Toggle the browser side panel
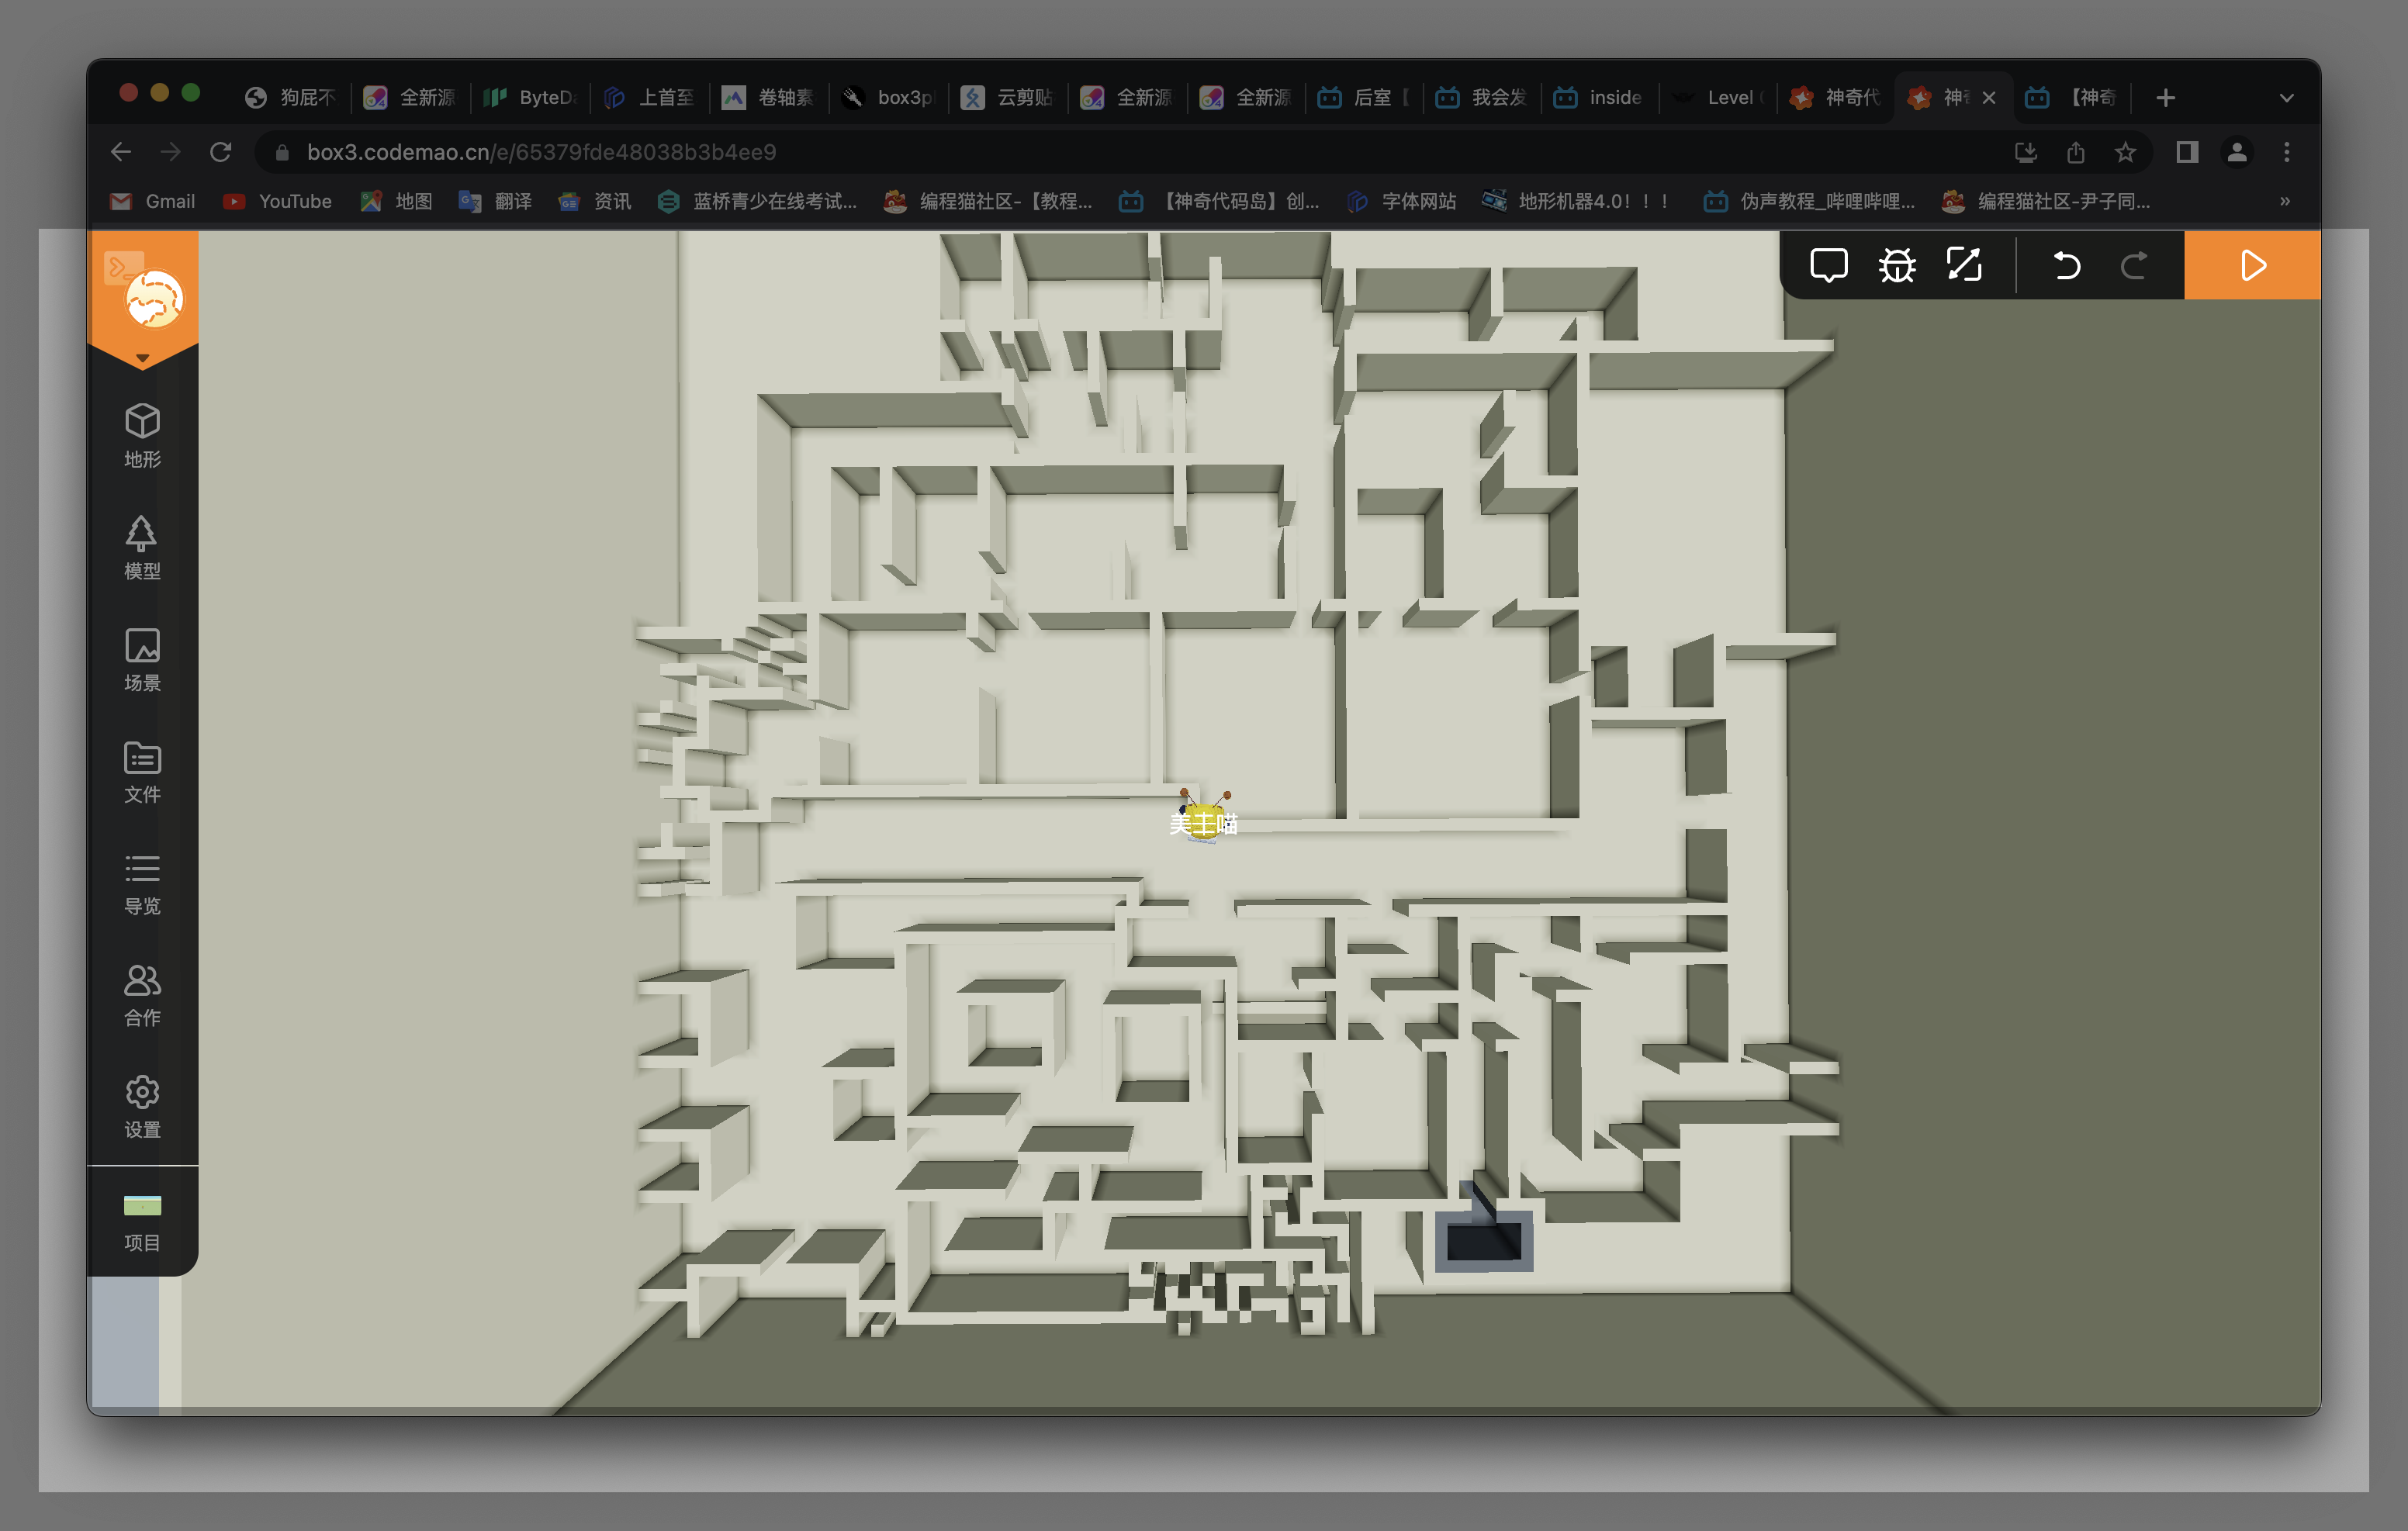This screenshot has width=2408, height=1531. pyautogui.click(x=2187, y=152)
